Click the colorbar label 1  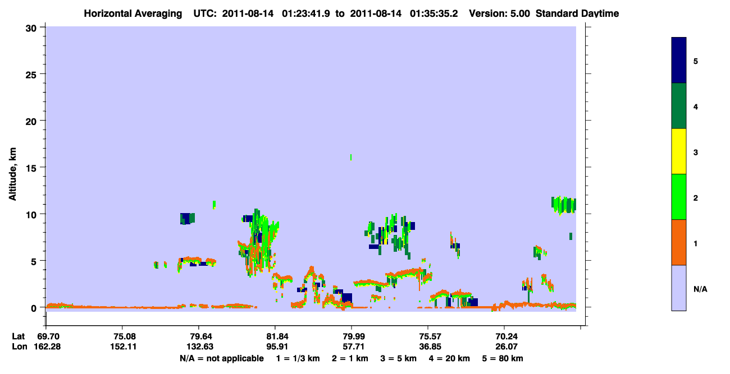pos(696,243)
